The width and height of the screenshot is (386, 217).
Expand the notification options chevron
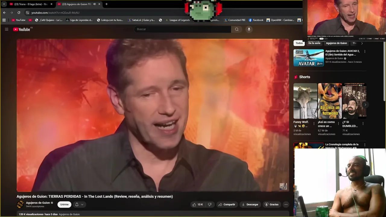82,204
